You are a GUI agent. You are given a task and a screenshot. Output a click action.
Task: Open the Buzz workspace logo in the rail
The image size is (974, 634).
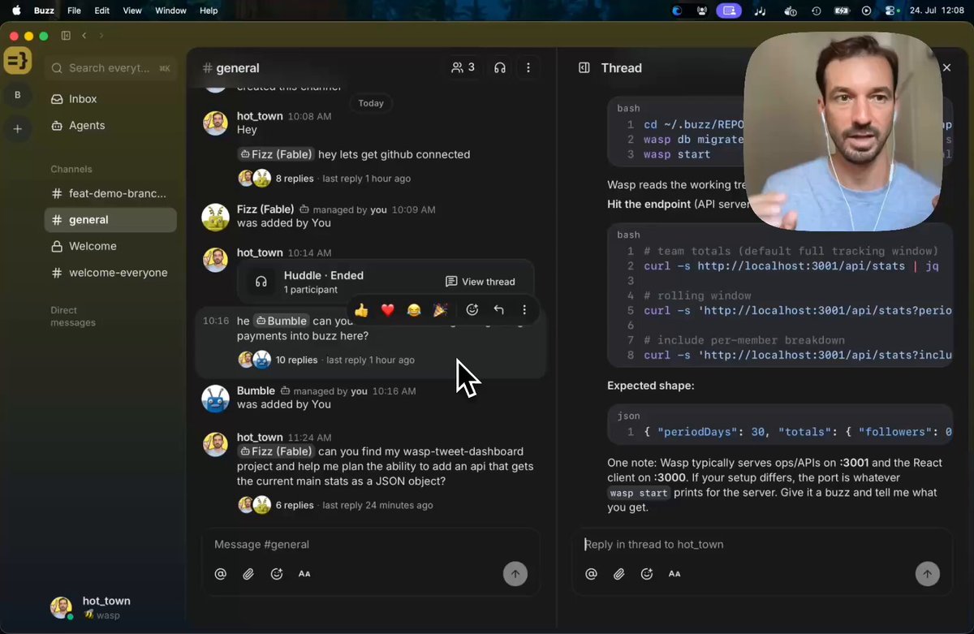coord(18,61)
